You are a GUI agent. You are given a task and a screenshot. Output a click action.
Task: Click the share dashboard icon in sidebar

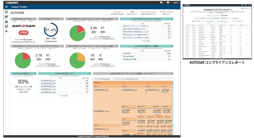[6, 17]
